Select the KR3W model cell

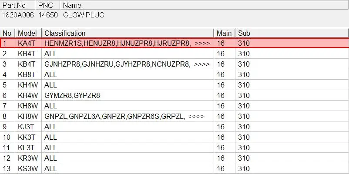28,158
